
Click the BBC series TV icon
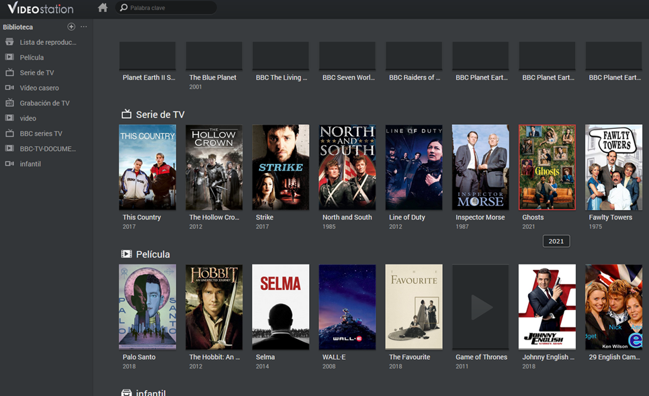9,133
